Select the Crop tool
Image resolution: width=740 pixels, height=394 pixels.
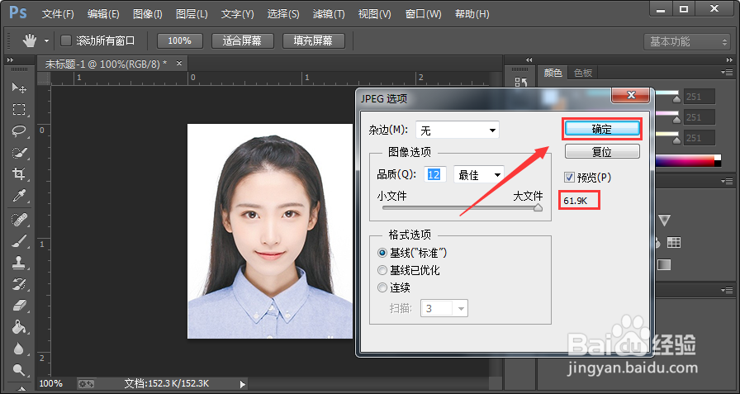[x=19, y=174]
